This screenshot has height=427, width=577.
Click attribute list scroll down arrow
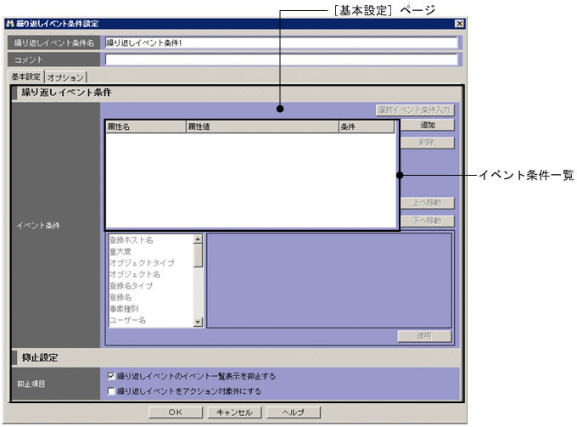(x=198, y=322)
